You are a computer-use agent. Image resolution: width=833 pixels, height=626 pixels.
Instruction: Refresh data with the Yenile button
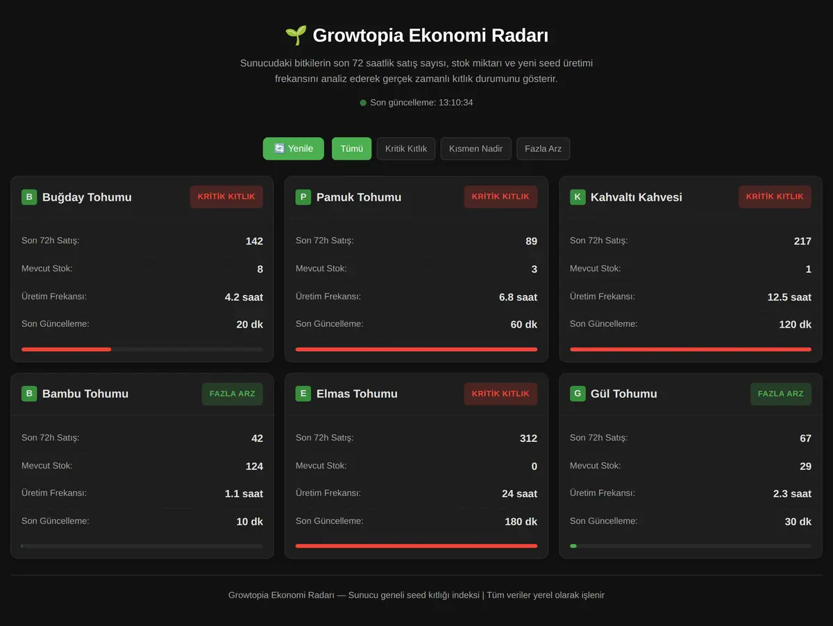[294, 149]
